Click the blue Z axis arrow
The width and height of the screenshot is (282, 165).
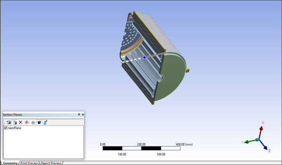[263, 145]
